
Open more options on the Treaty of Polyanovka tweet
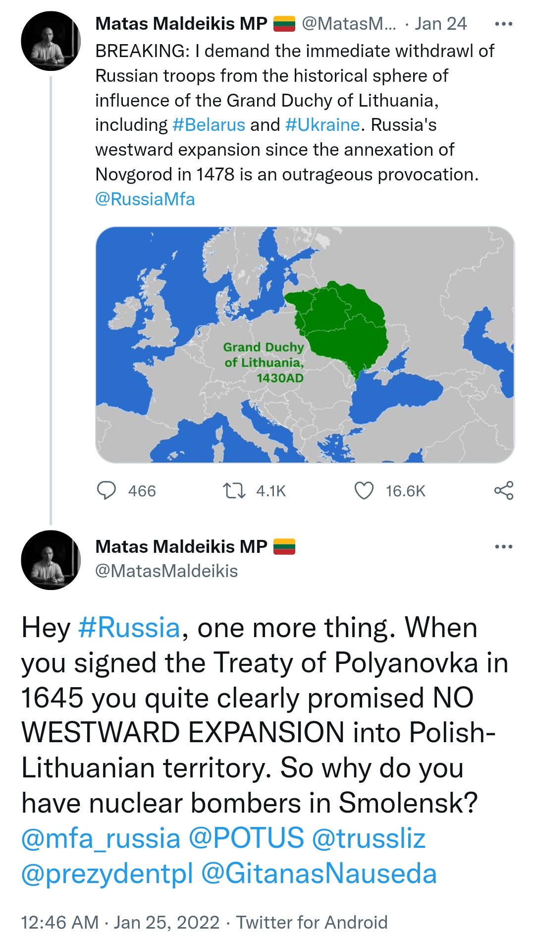tap(504, 547)
